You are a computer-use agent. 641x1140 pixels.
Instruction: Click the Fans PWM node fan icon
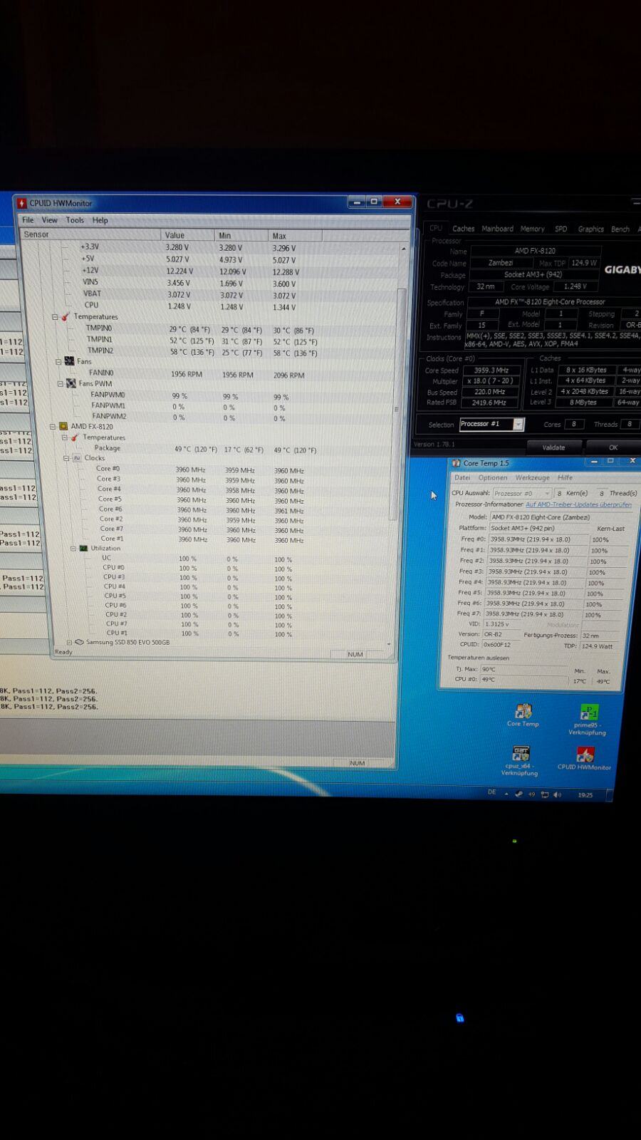(71, 383)
